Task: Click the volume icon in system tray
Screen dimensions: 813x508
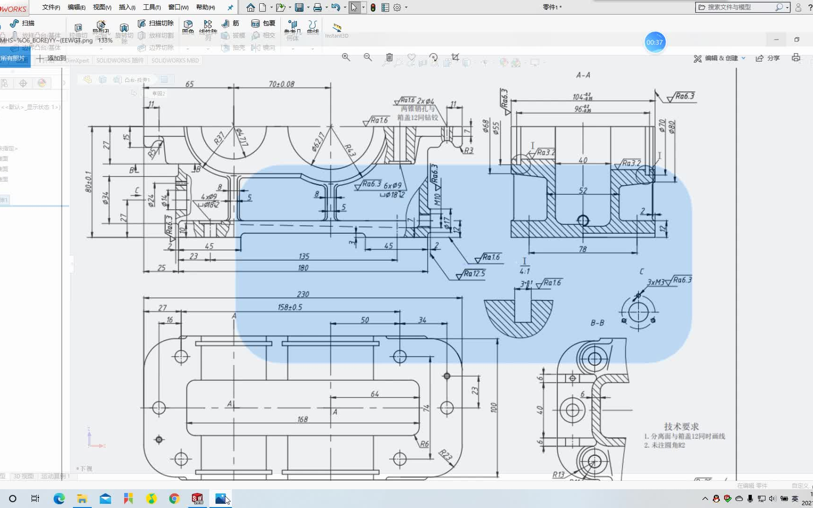Action: 772,499
